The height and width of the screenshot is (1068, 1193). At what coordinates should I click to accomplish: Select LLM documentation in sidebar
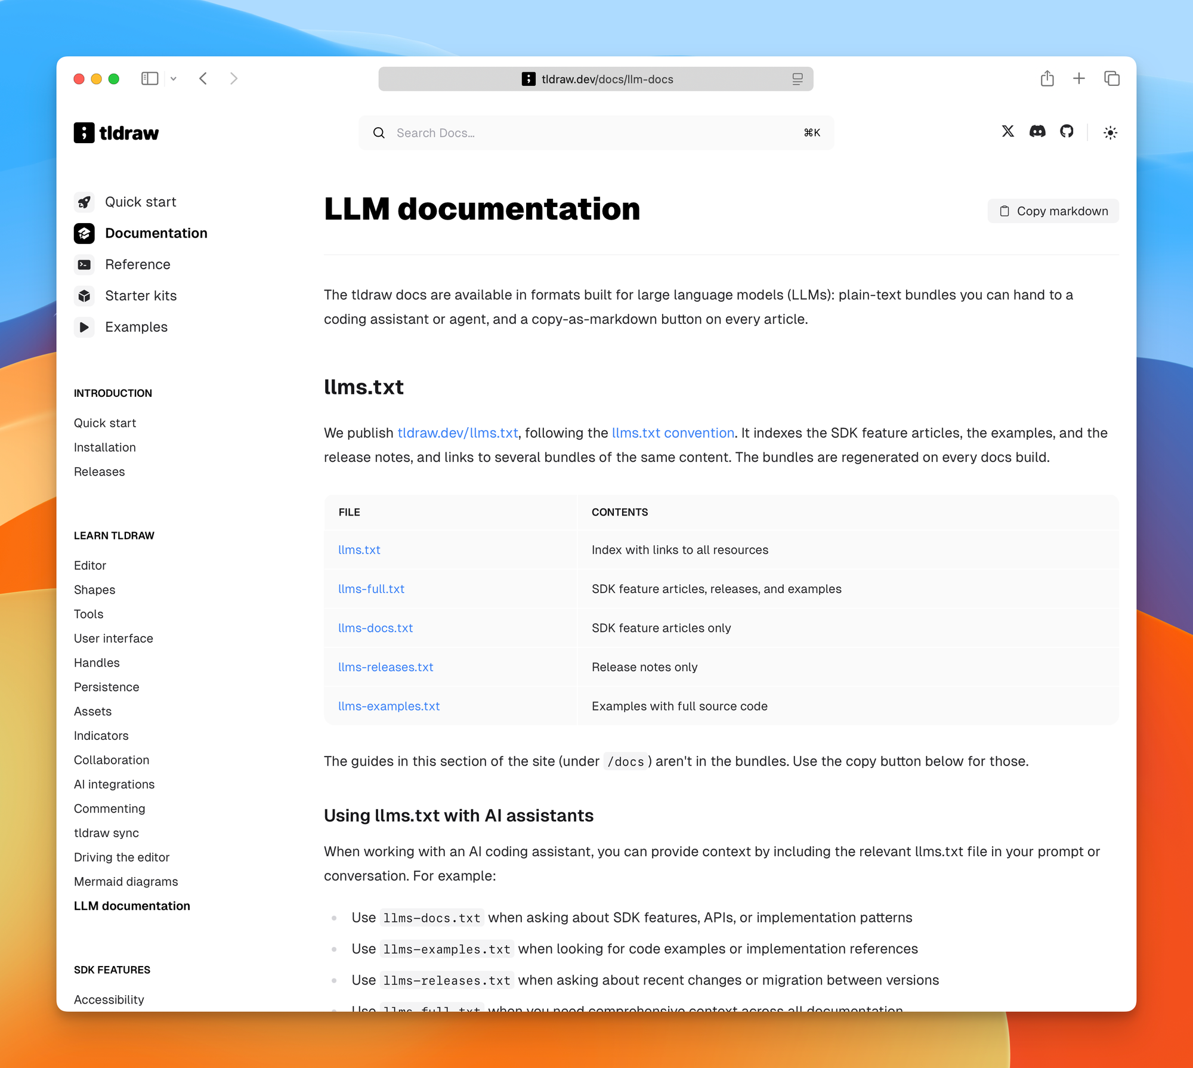pos(132,906)
